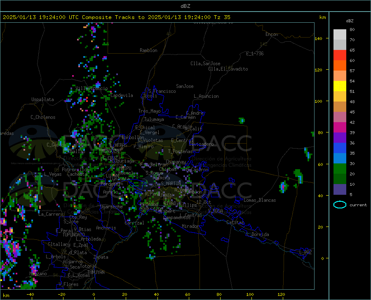Click the Zapata map label
Image resolution: width=371 pixels, height=300 pixels.
point(101,257)
